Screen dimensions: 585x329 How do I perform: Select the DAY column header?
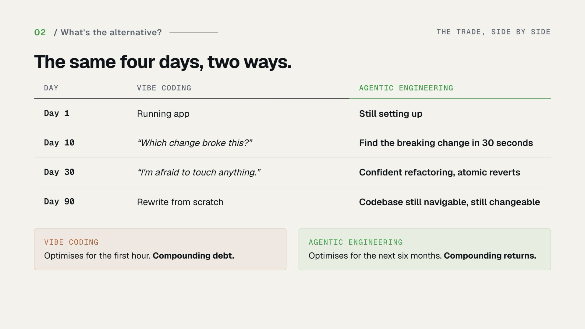tap(51, 88)
